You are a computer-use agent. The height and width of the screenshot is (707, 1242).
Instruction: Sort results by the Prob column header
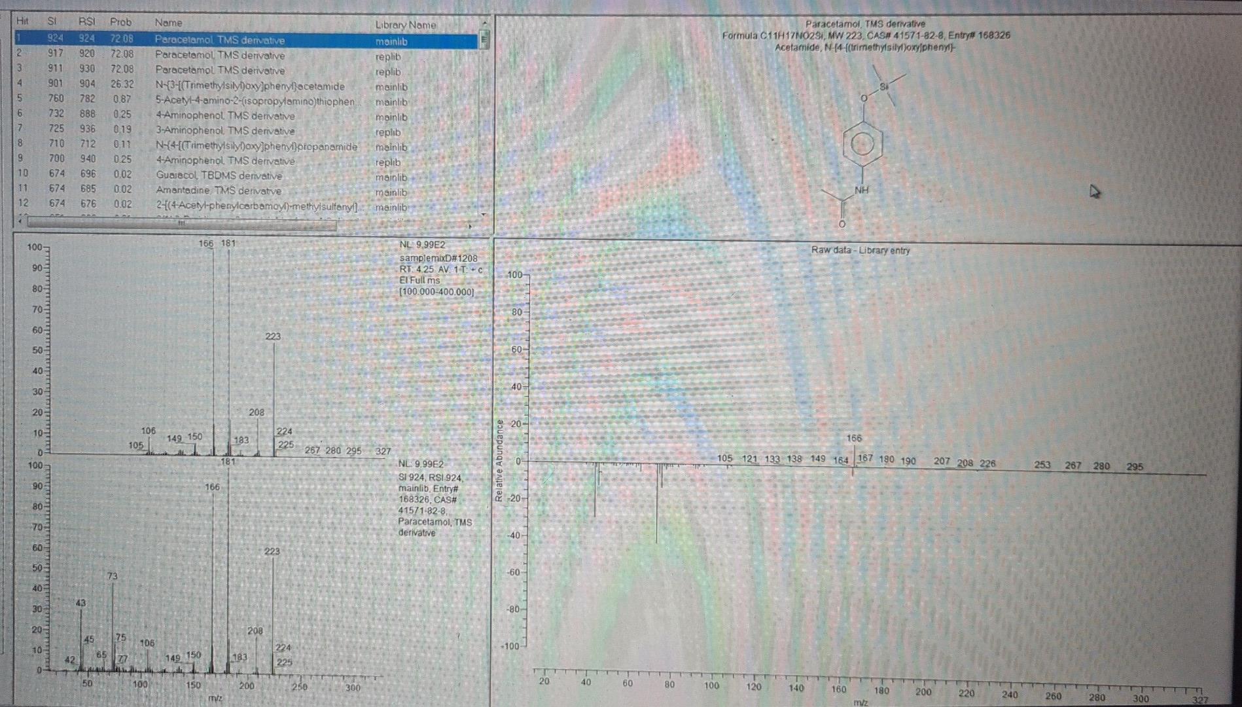[x=121, y=22]
